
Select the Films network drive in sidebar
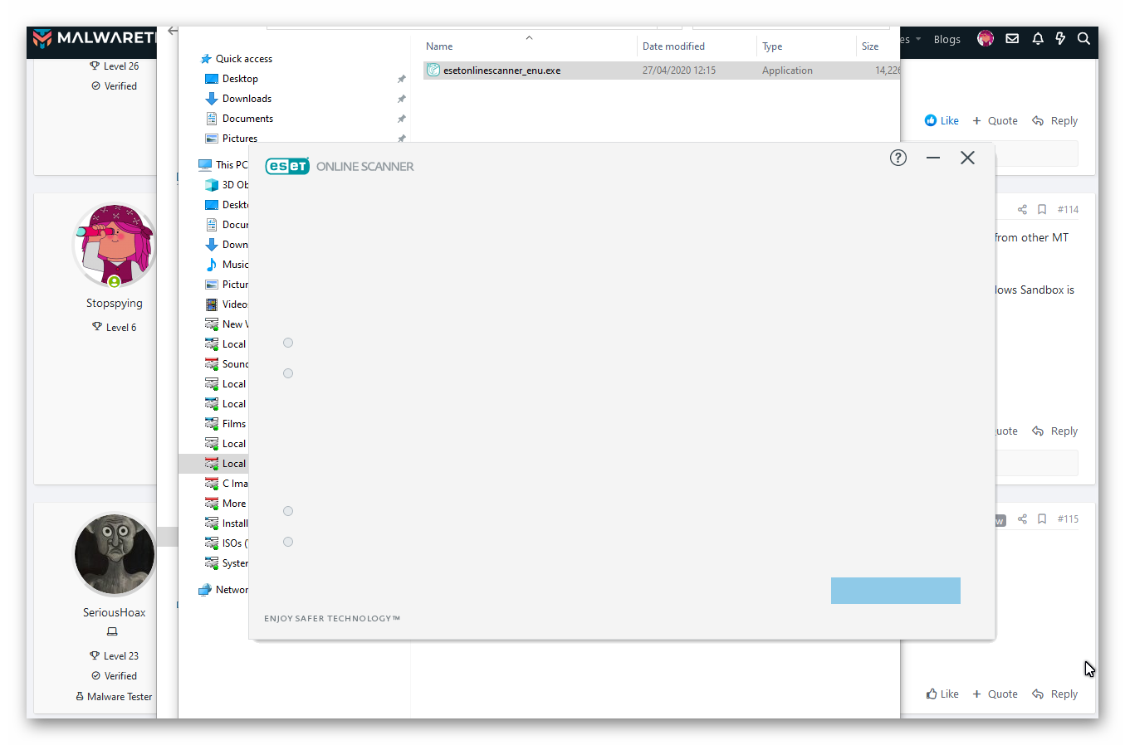click(x=226, y=424)
